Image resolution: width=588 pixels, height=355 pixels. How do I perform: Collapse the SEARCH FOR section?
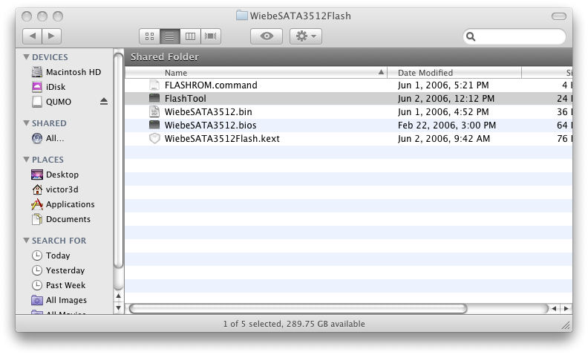(x=26, y=240)
